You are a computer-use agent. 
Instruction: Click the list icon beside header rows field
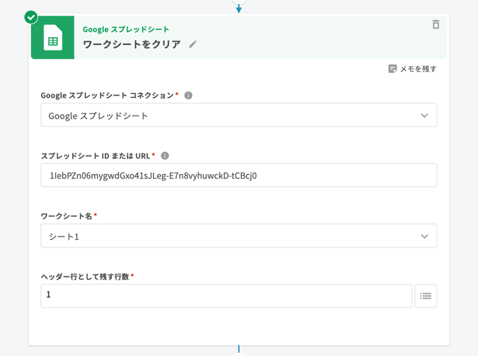pos(425,296)
